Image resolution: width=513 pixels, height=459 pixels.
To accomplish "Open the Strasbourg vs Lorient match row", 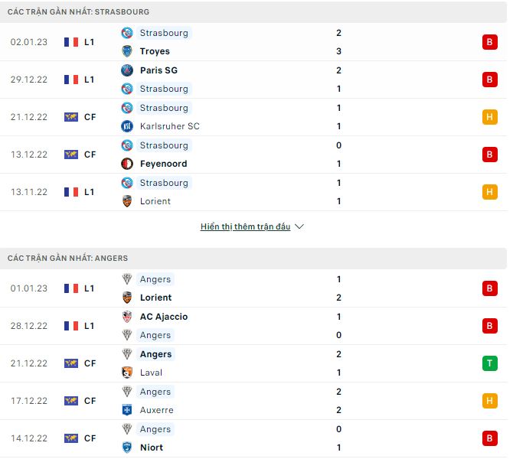I will point(253,192).
